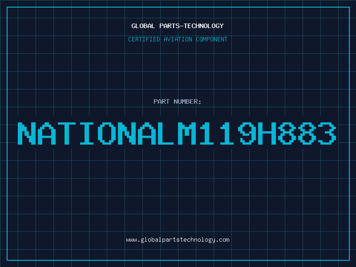Click the word NUMBER: in the label
The image size is (356, 267).
(188, 101)
